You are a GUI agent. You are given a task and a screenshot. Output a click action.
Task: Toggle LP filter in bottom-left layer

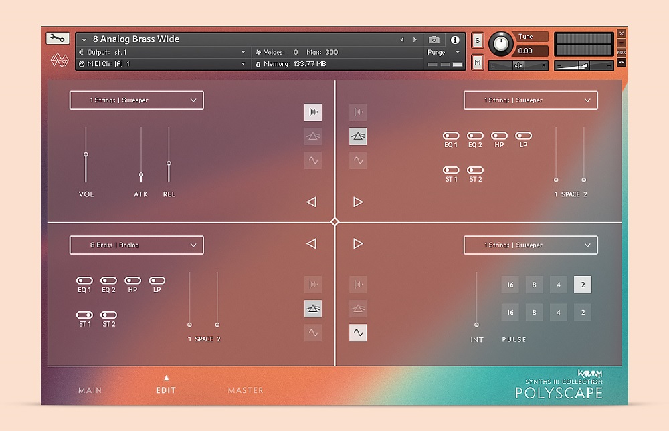coord(157,281)
